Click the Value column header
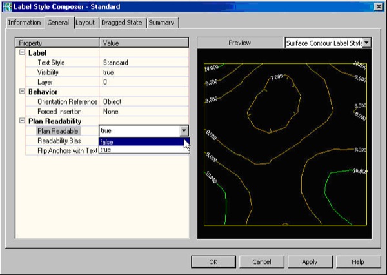 (x=144, y=43)
